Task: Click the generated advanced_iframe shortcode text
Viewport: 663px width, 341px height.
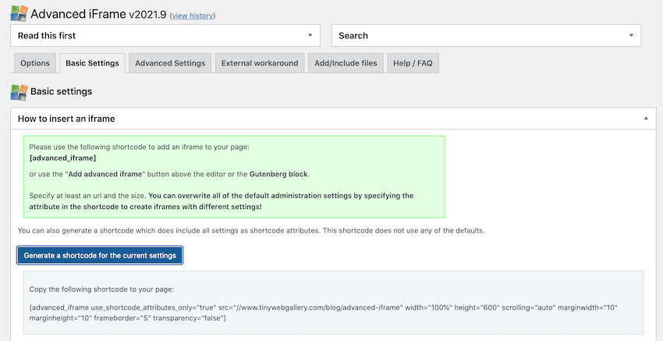Action: pyautogui.click(x=324, y=313)
